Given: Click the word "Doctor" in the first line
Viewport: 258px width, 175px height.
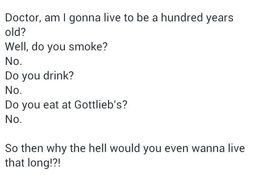Looking at the screenshot, I should [x=20, y=19].
